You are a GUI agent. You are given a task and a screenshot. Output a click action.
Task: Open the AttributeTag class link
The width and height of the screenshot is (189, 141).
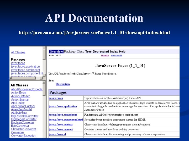19,113
